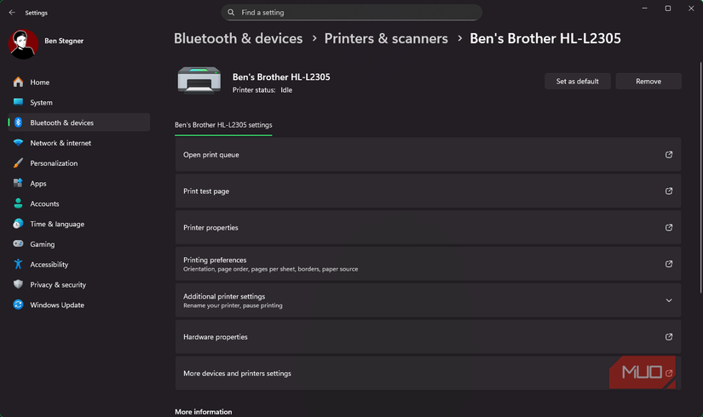Screen dimensions: 703x417
Task: Click the Set as default button
Action: pos(577,81)
